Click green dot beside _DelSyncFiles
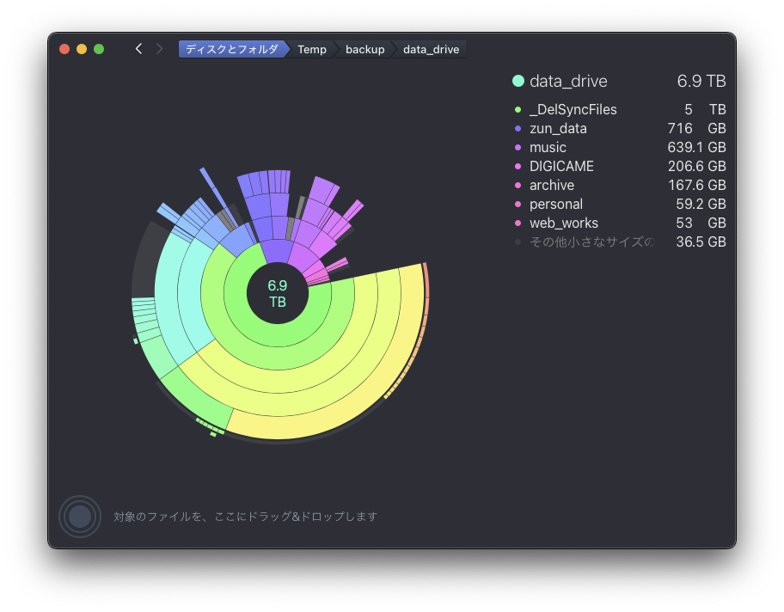Screen dimensions: 784x612 pyautogui.click(x=518, y=109)
